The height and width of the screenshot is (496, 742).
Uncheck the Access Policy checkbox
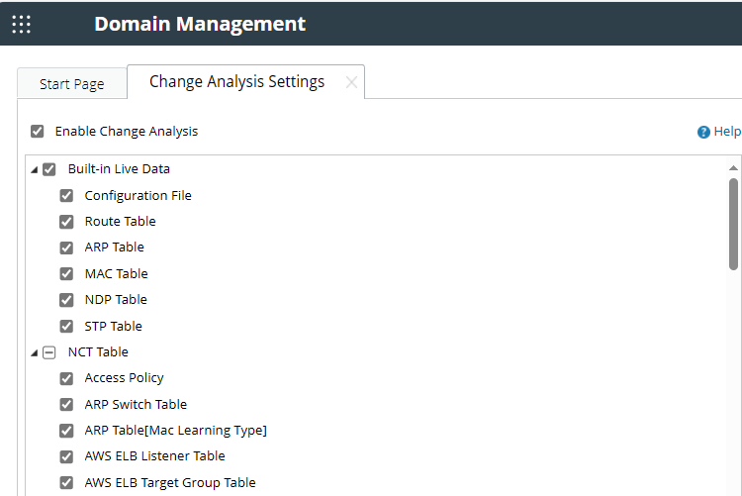pos(66,378)
